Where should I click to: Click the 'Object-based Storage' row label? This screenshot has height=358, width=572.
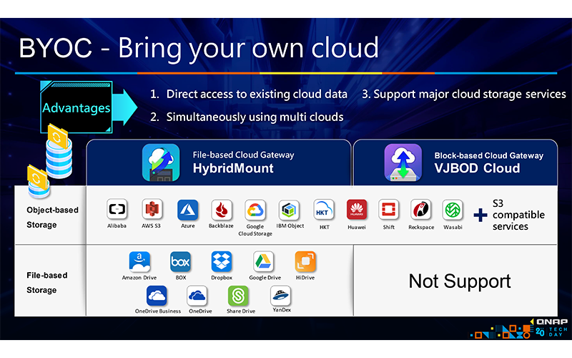coord(52,218)
